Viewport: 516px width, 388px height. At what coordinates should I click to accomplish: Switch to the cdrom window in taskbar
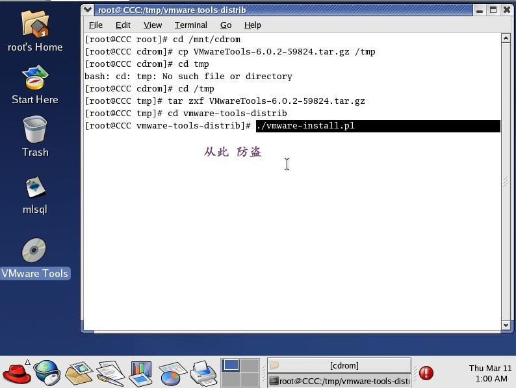pyautogui.click(x=339, y=365)
